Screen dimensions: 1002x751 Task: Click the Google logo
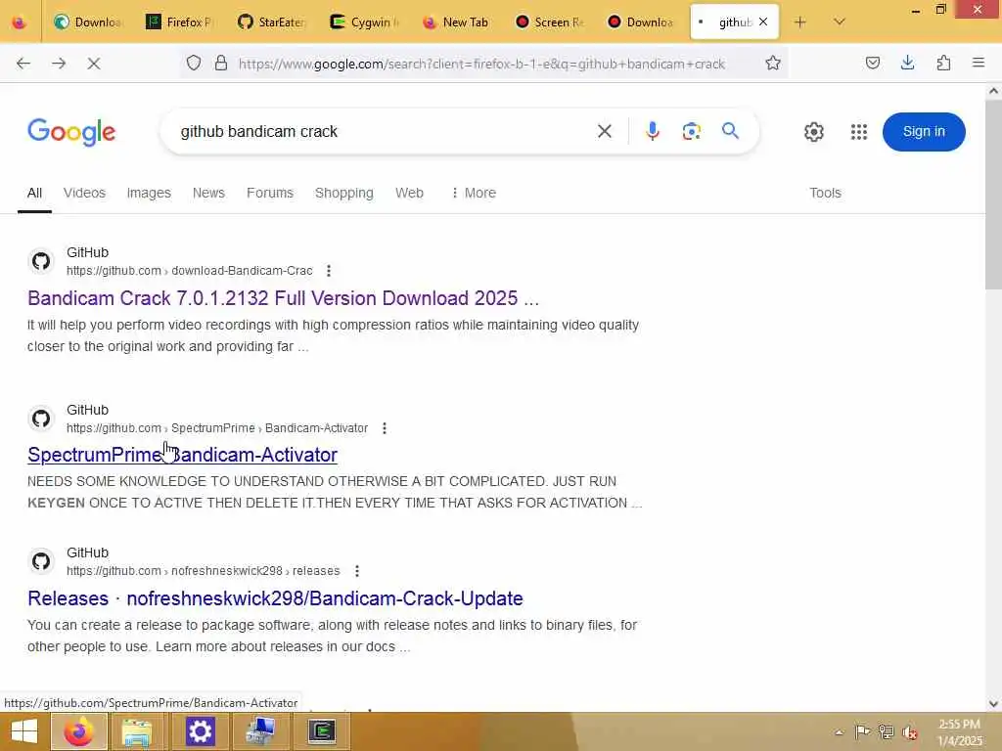tap(71, 132)
